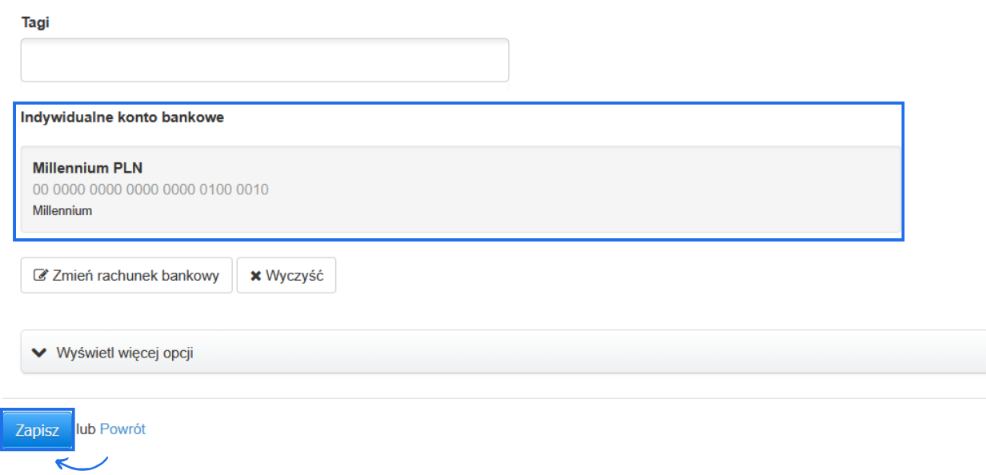The image size is (986, 475).
Task: Click the X icon on the Wyczyść button
Action: coord(256,276)
